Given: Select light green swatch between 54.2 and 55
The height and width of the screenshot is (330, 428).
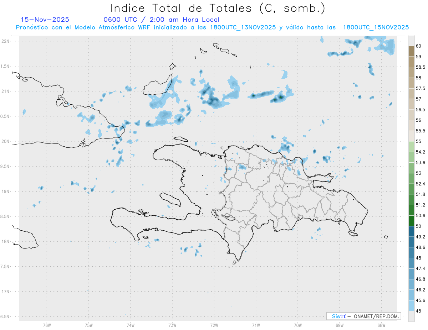Looking at the screenshot, I should 411,147.
